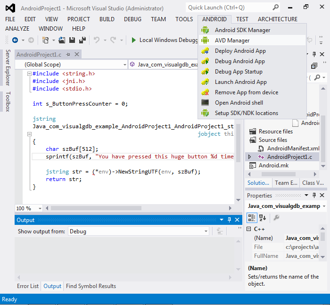Select AVD Manager from Android menu
Image resolution: width=330 pixels, height=305 pixels.
tap(252, 40)
